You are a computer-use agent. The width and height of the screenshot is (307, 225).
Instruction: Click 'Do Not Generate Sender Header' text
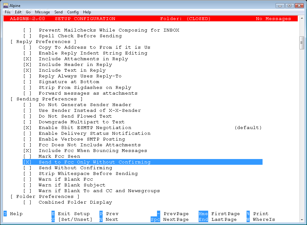coord(85,105)
